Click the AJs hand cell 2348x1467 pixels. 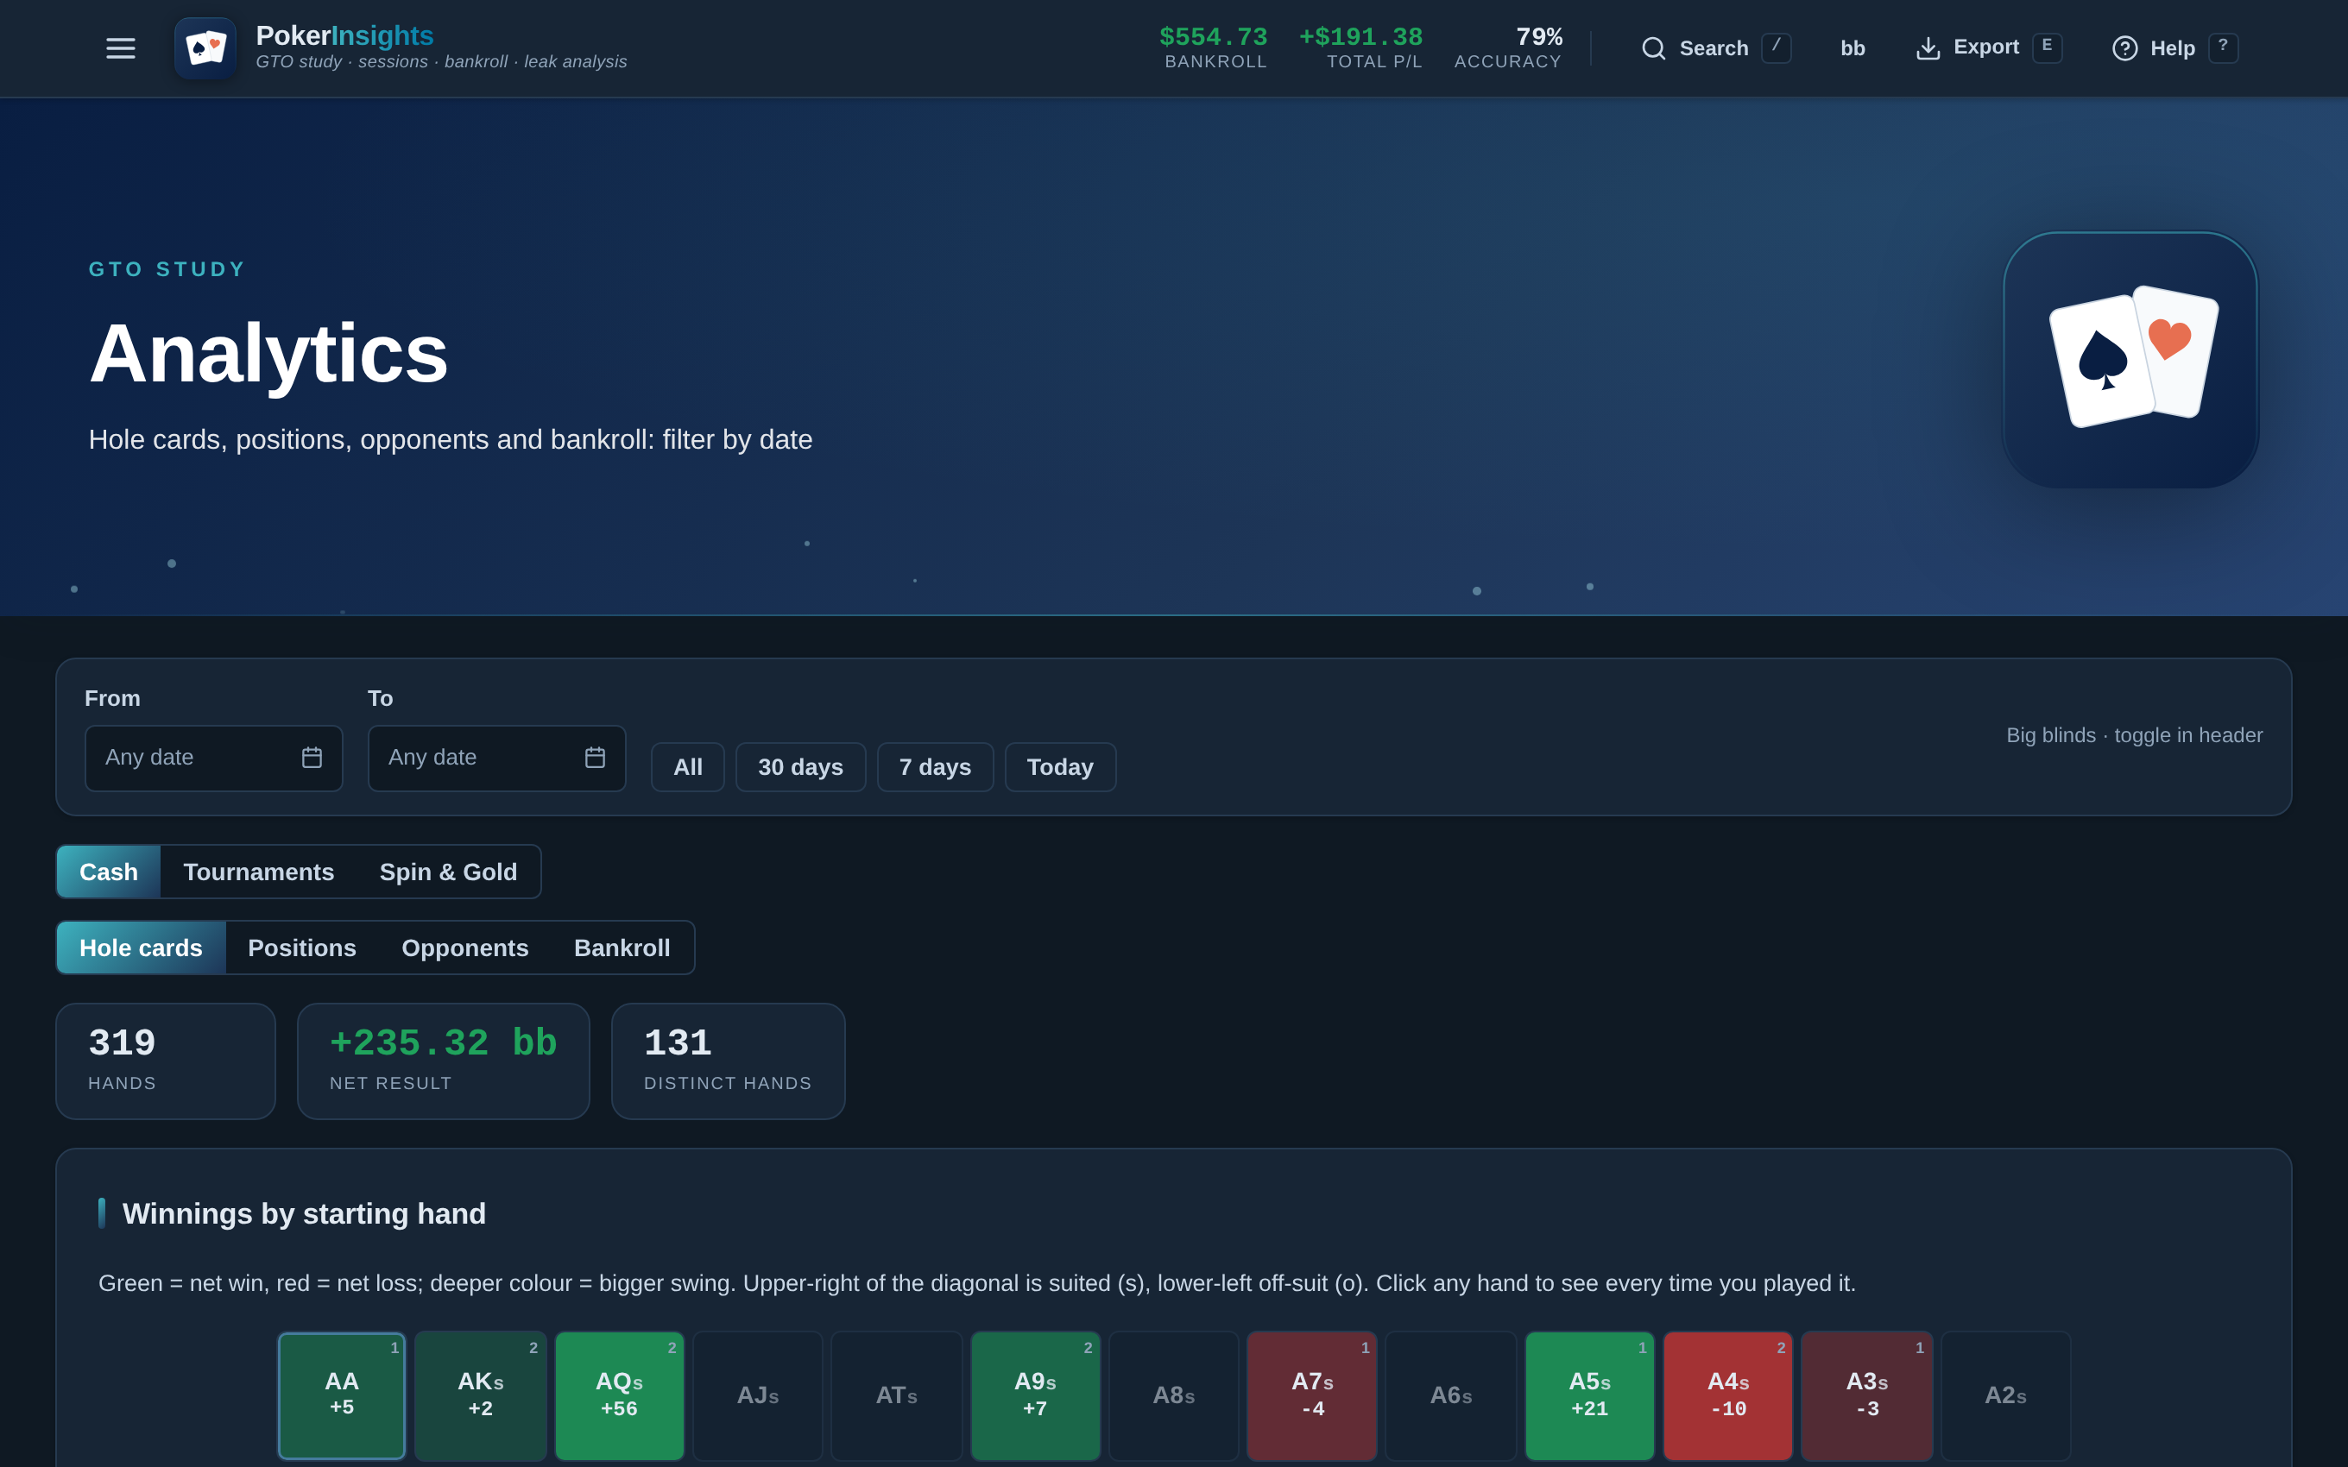tap(758, 1395)
